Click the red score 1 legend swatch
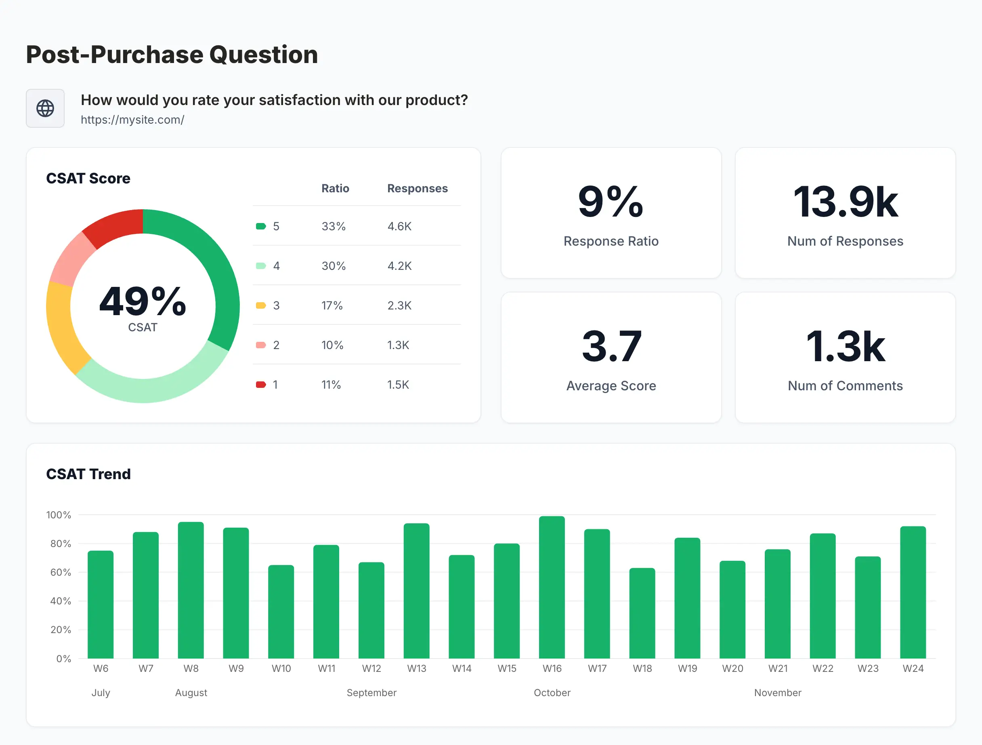 coord(260,385)
